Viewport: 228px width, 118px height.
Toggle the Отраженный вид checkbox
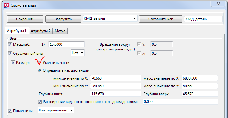10,54
